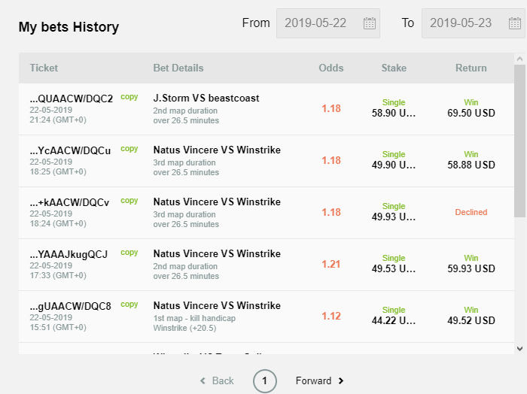The width and height of the screenshot is (527, 394).
Task: Copy ticket ending +kAACW/DQCv
Action: (129, 201)
